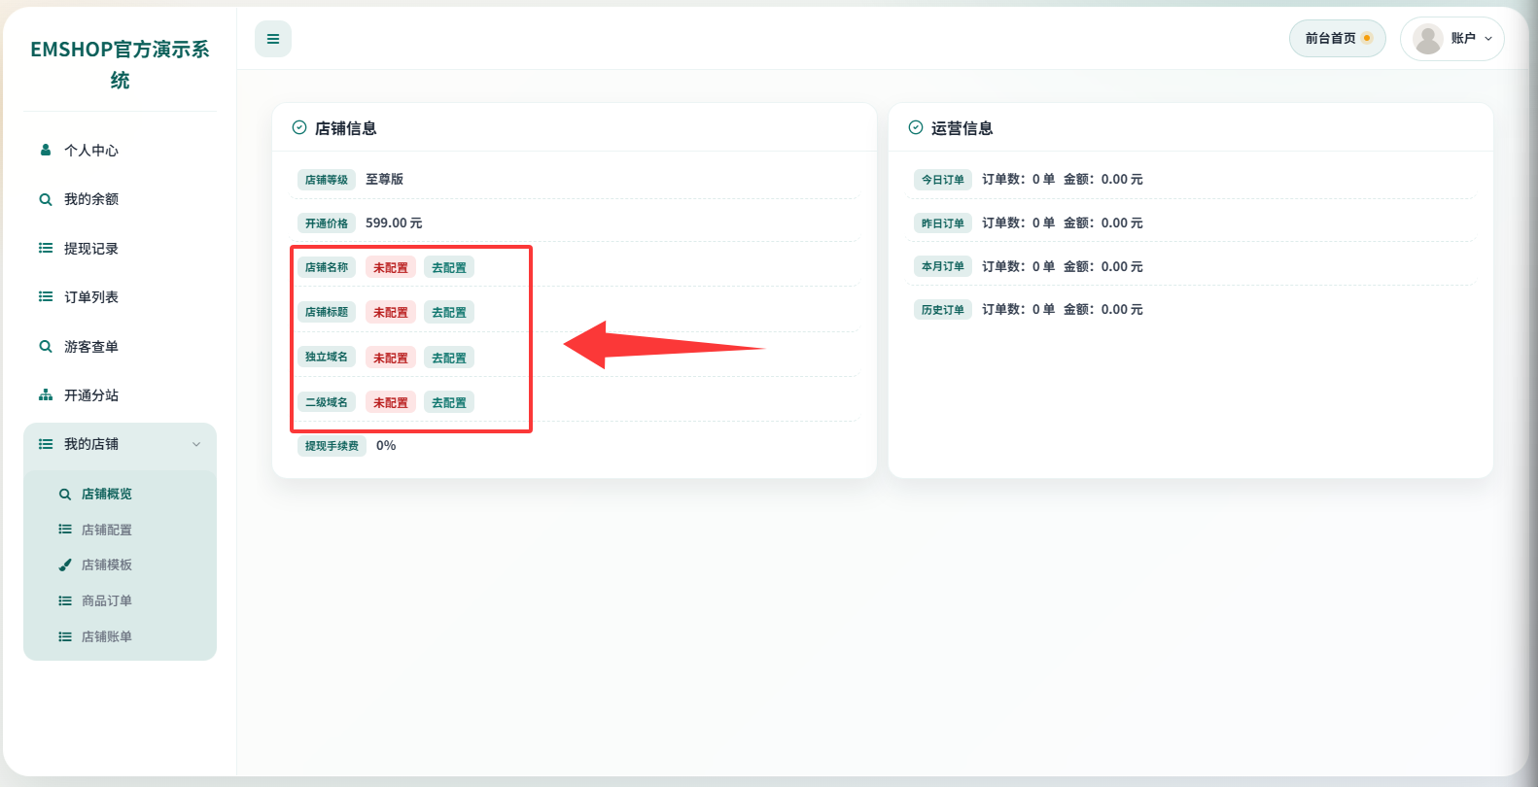Viewport: 1538px width, 787px height.
Task: Click the list icon beside 提现记录
Action: (x=46, y=248)
